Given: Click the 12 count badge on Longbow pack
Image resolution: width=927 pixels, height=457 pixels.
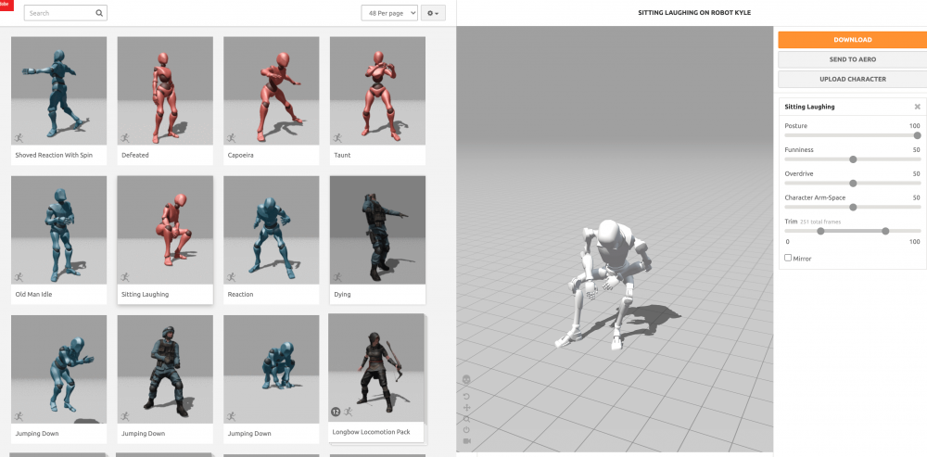Looking at the screenshot, I should [x=336, y=412].
